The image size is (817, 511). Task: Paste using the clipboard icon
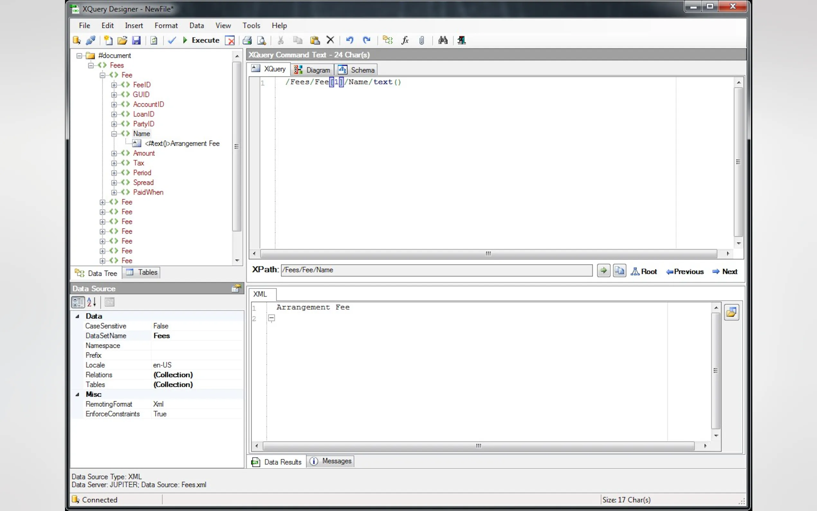click(x=315, y=40)
